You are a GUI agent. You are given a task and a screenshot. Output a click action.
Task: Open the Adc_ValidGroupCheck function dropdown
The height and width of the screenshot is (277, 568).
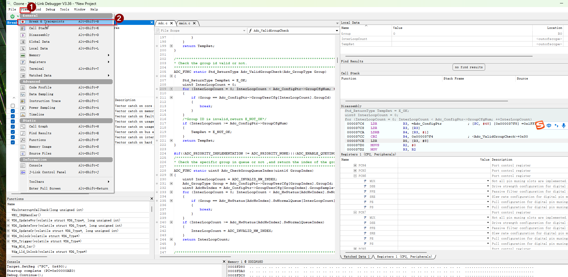(336, 31)
